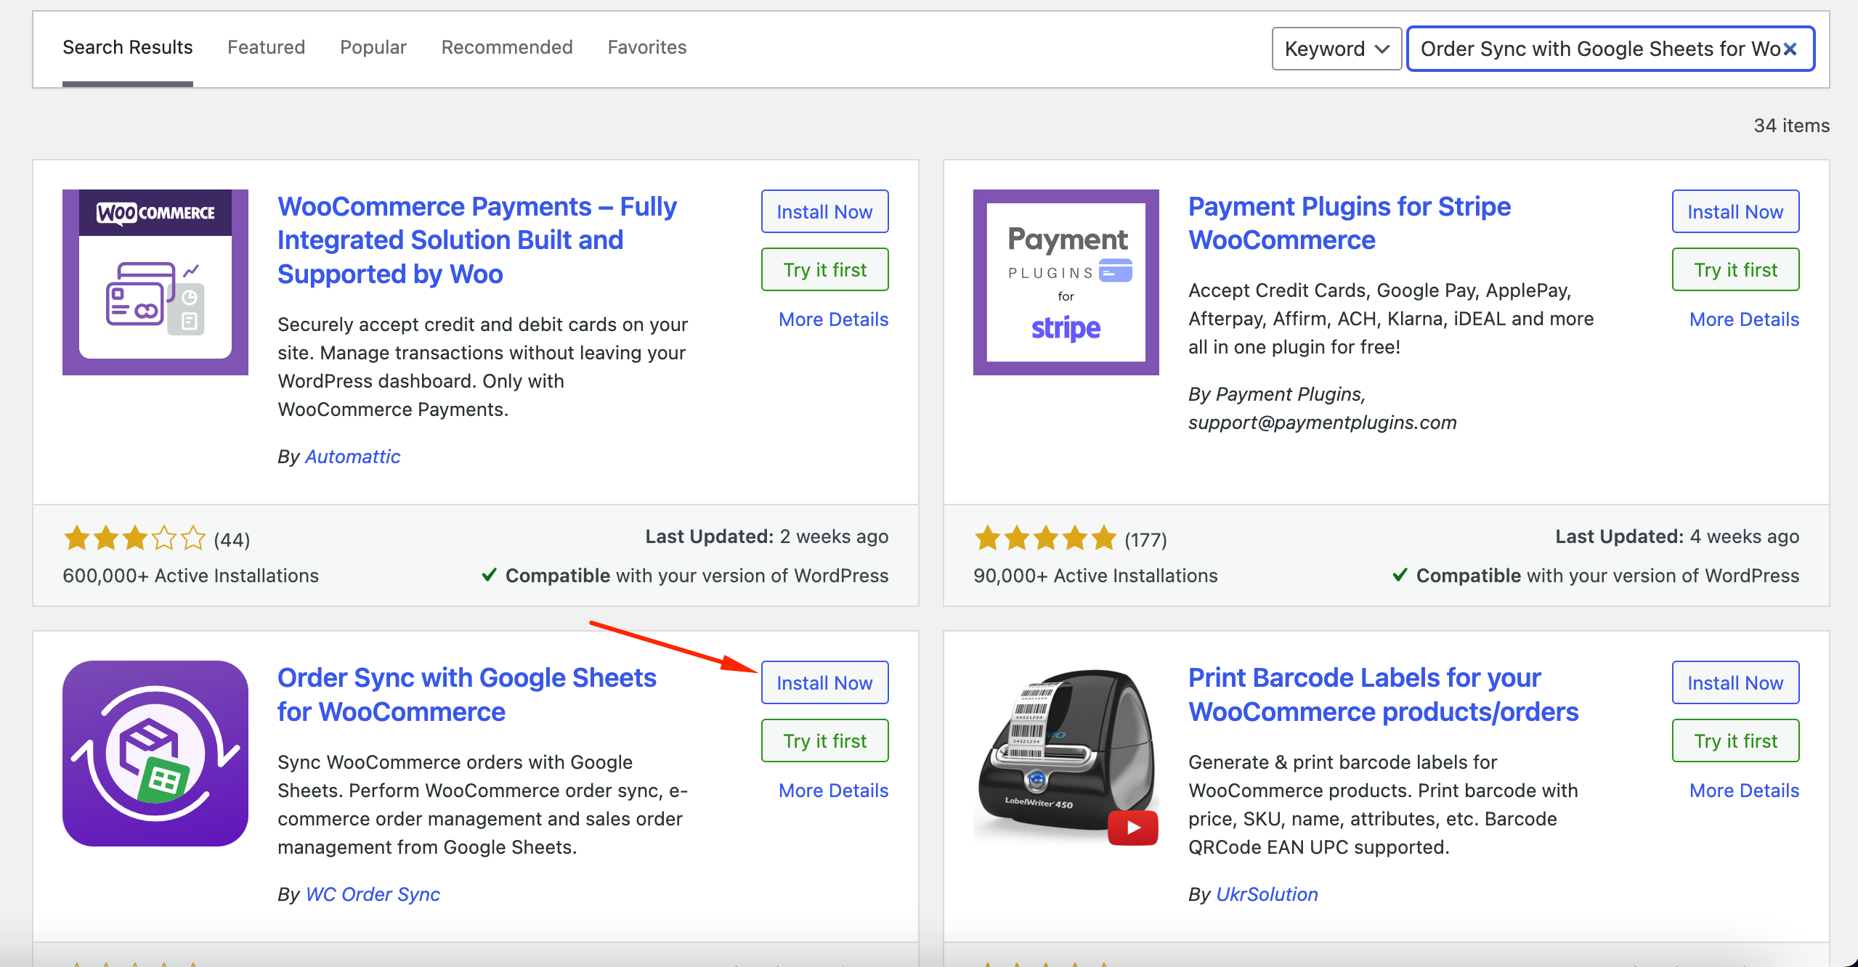The height and width of the screenshot is (967, 1858).
Task: Play the YouTube video badge on barcode thumbnail
Action: 1133,828
